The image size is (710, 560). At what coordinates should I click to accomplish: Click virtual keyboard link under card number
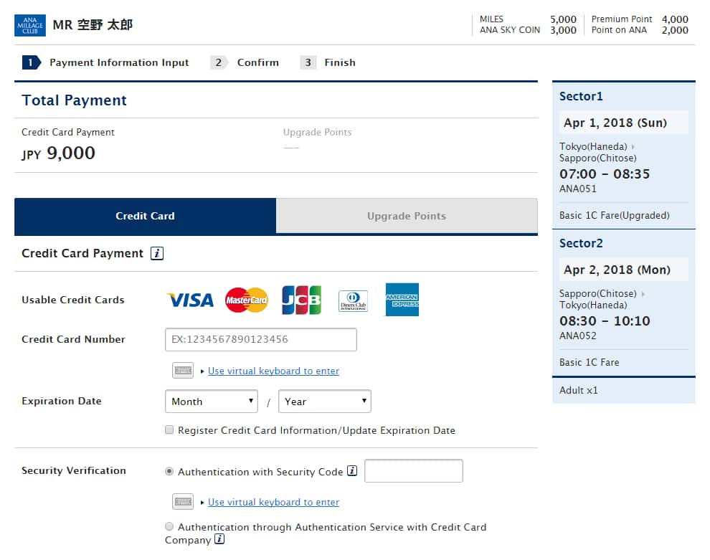tap(273, 371)
